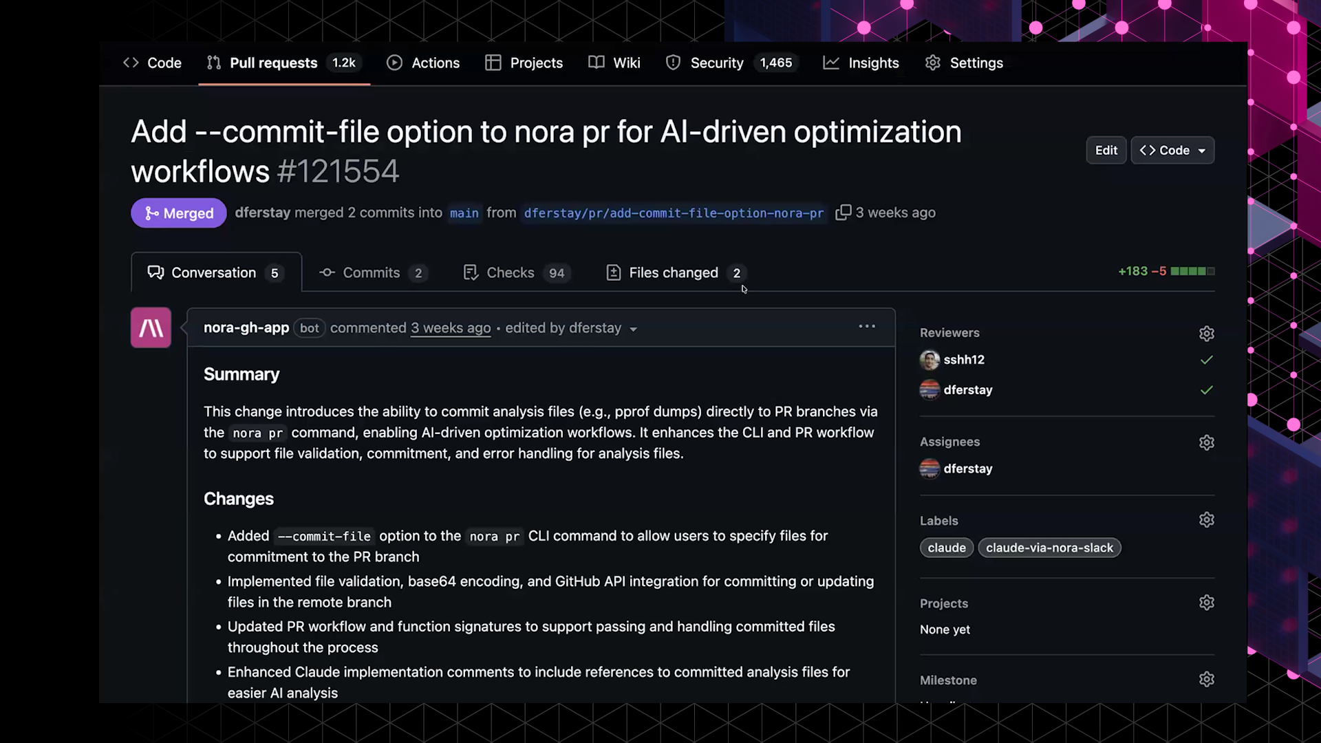Image resolution: width=1321 pixels, height=743 pixels.
Task: Switch to the Commits tab
Action: (x=372, y=272)
